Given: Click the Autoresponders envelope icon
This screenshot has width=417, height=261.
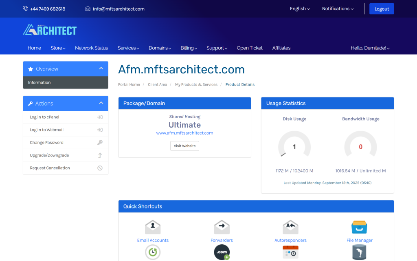Looking at the screenshot, I should (x=290, y=227).
